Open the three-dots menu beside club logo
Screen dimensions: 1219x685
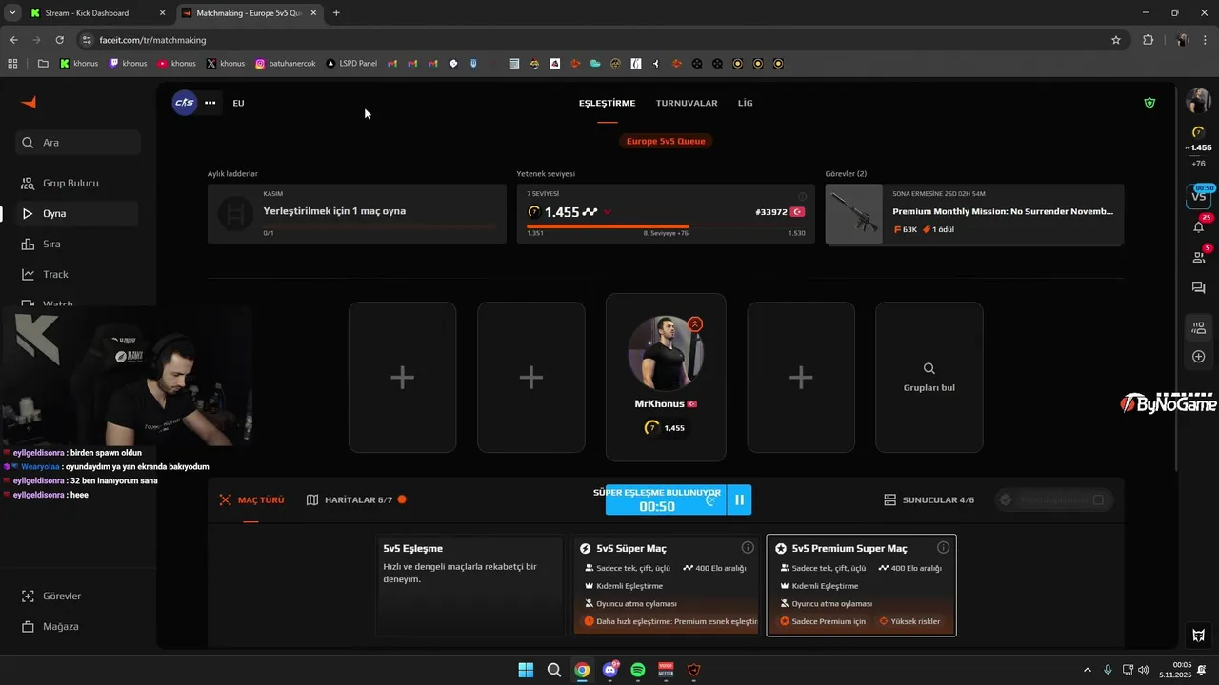click(x=210, y=103)
